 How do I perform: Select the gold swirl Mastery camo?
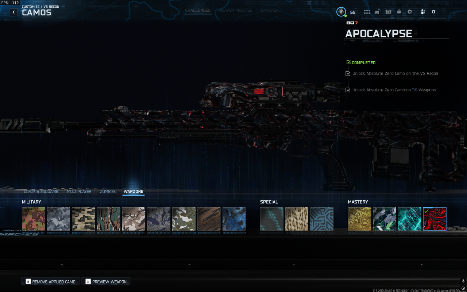coord(360,219)
